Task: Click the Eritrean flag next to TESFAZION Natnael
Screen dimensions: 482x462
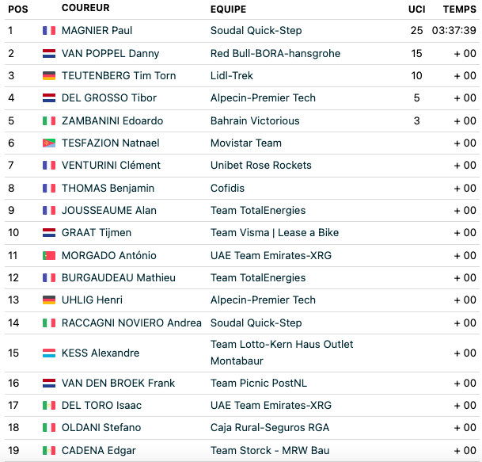Action: coord(49,143)
